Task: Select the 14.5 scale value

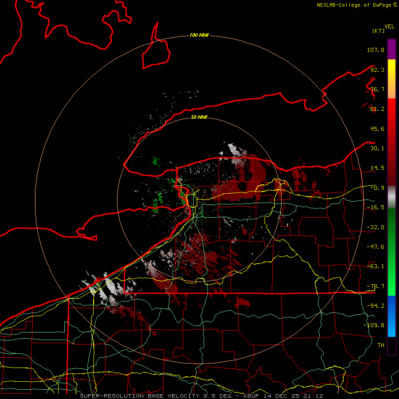Action: 377,168
